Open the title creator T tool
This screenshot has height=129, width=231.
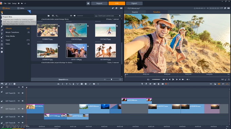(67, 84)
